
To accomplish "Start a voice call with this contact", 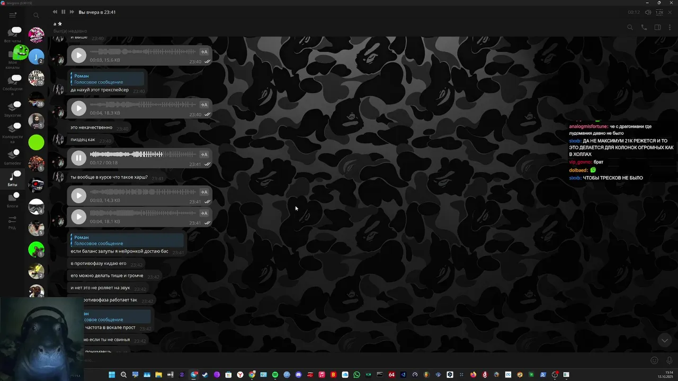I will tap(644, 28).
